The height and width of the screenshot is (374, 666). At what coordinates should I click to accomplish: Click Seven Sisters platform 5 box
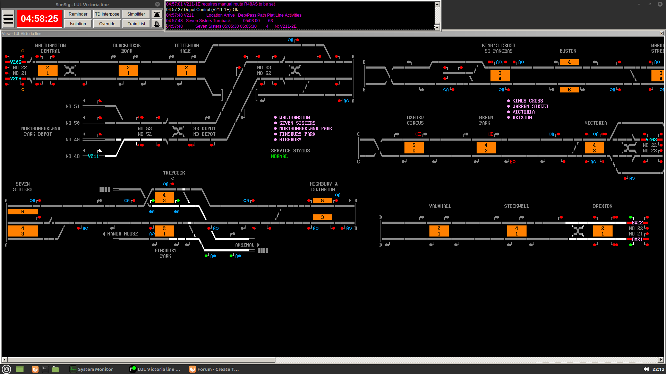tap(23, 212)
